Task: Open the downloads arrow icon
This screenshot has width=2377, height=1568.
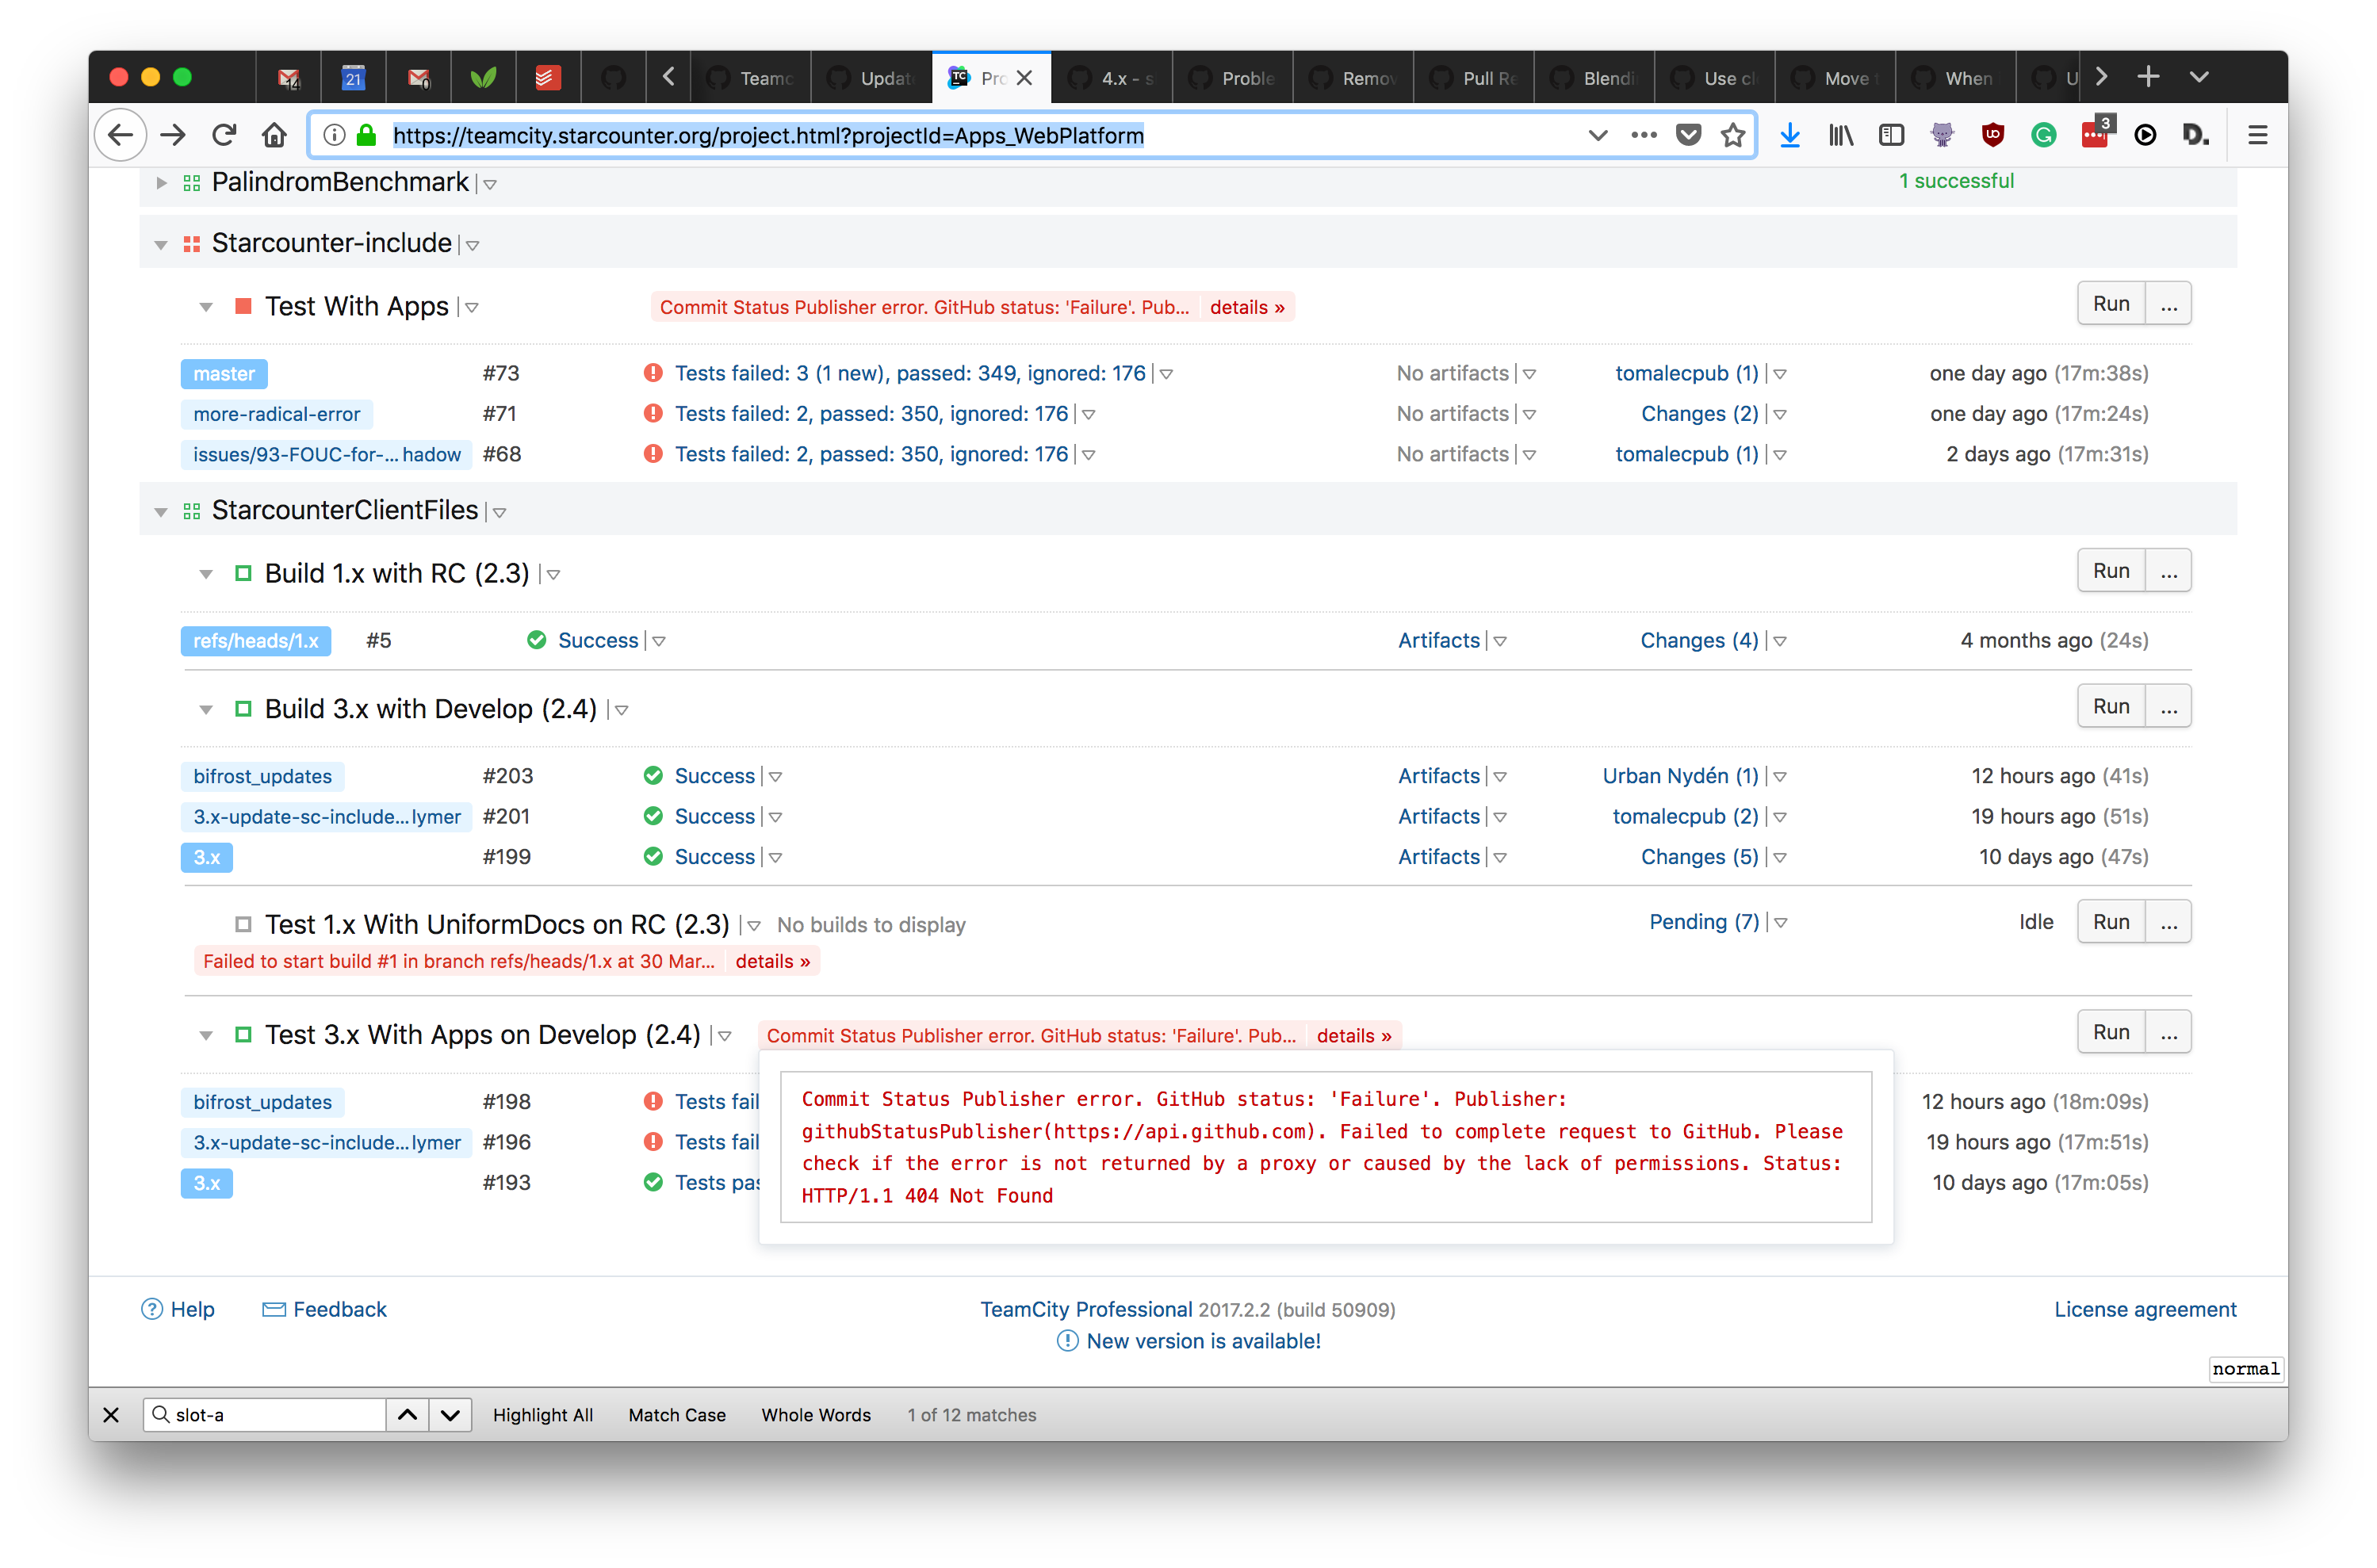Action: (1789, 135)
